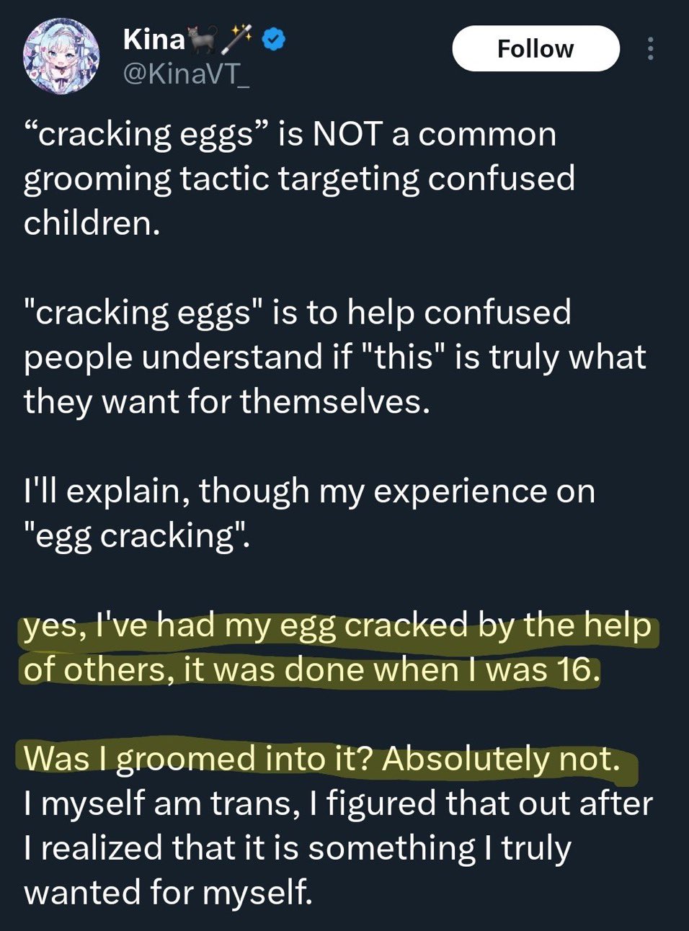Click the blue verified checkmark badge

click(273, 39)
